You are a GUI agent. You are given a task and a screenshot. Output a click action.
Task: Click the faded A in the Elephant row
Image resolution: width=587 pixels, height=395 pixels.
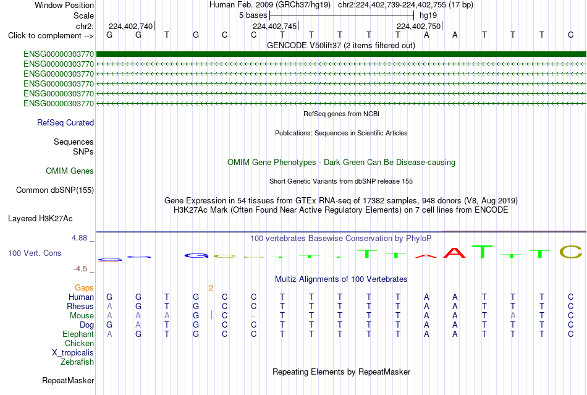[109, 334]
